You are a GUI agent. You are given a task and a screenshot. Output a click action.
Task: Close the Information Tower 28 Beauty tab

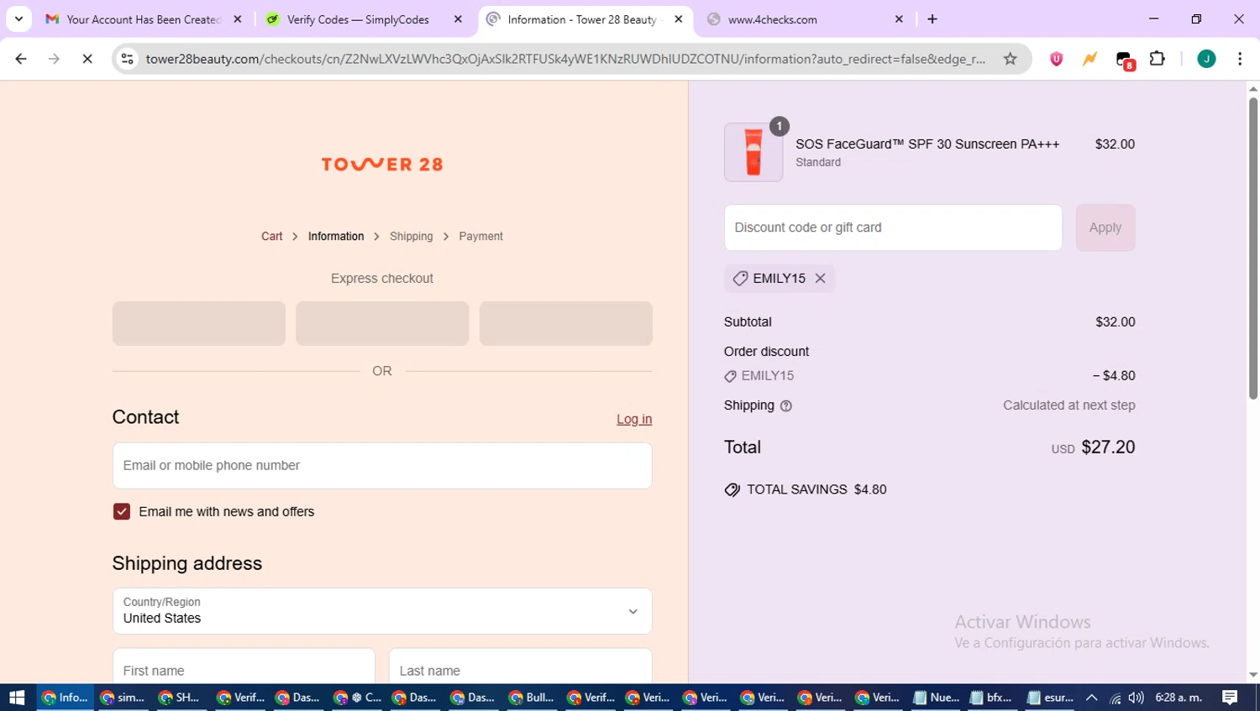pos(679,19)
